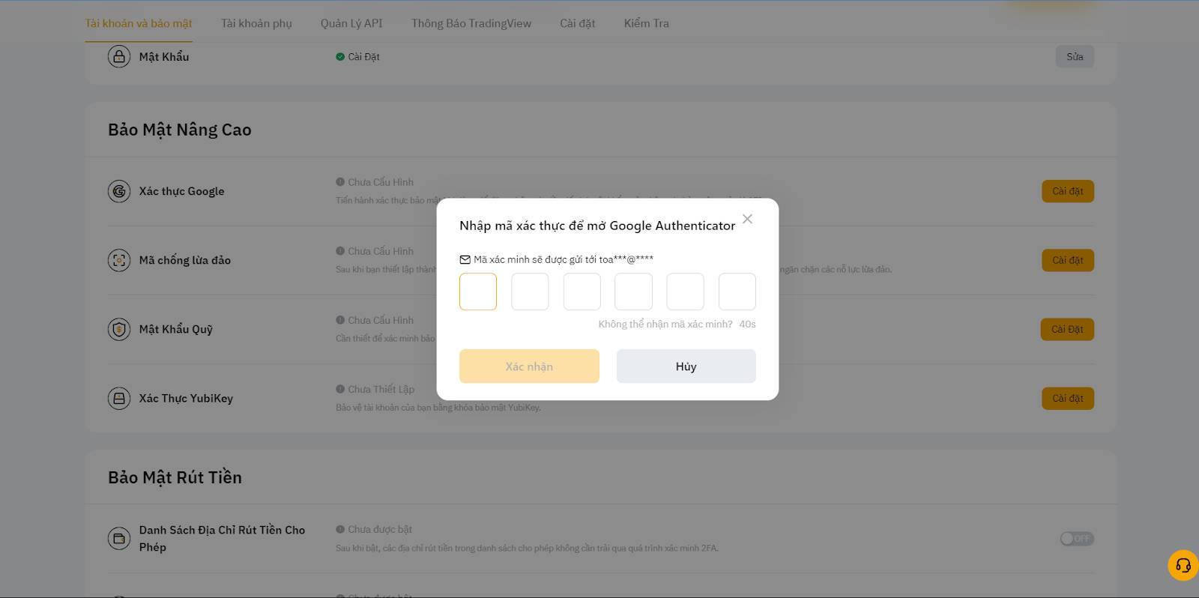Toggle the withdrawal address whitelist switch

click(x=1077, y=539)
